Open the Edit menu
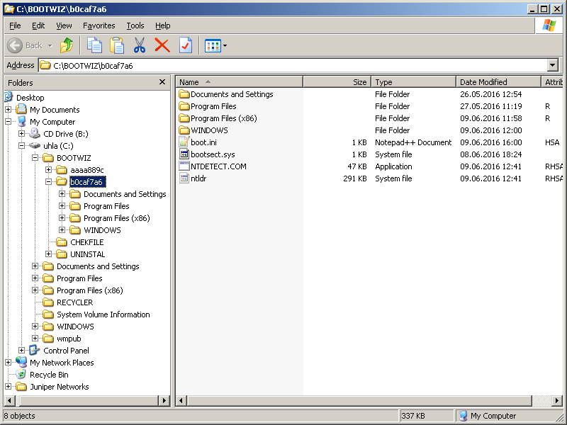Image resolution: width=567 pixels, height=425 pixels. [38, 25]
